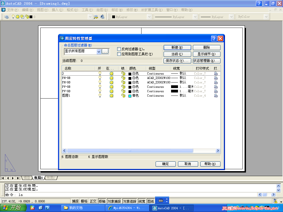Freeze layer PV-9D with its sun icon
The height and width of the screenshot is (212, 283).
click(x=112, y=91)
